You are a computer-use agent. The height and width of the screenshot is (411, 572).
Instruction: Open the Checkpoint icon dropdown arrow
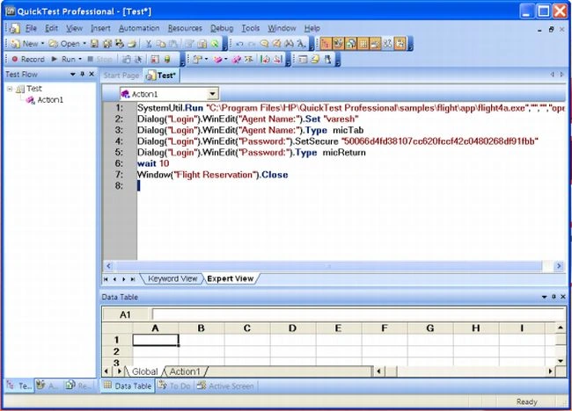[x=207, y=59]
